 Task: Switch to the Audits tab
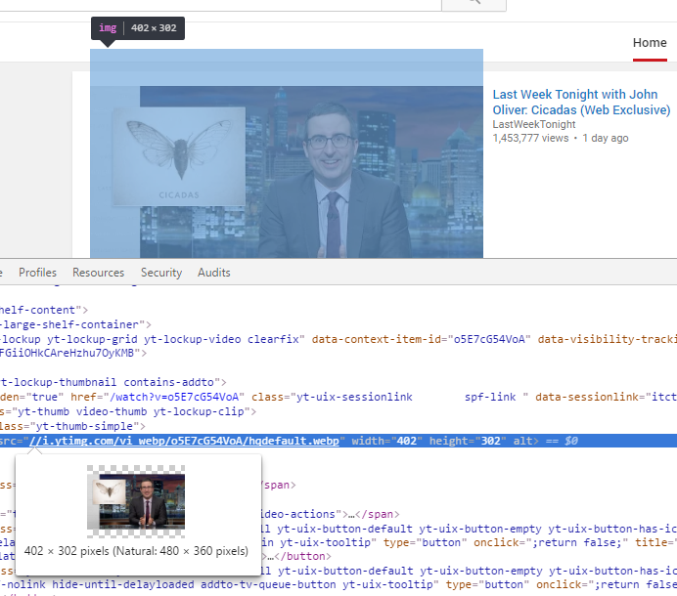[214, 273]
